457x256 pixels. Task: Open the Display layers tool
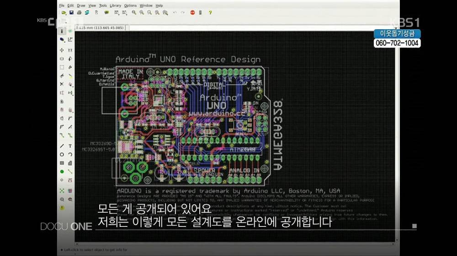coord(62,39)
